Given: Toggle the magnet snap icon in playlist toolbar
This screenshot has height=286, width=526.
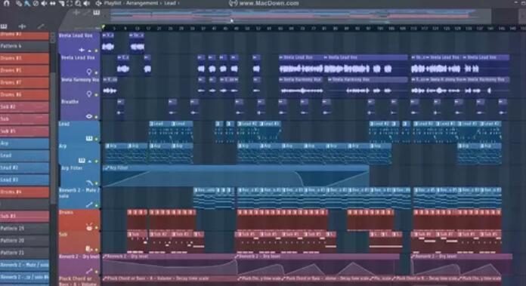Looking at the screenshot, I should 6,3.
